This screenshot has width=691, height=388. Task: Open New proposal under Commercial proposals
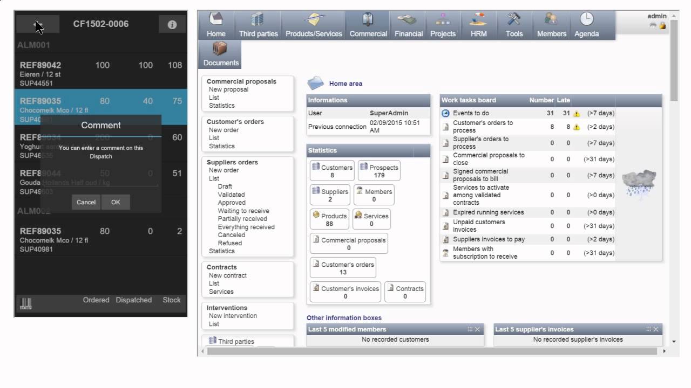tap(228, 89)
